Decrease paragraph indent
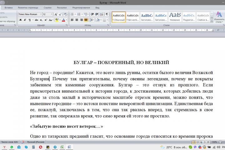The width and height of the screenshot is (225, 150). (92, 14)
